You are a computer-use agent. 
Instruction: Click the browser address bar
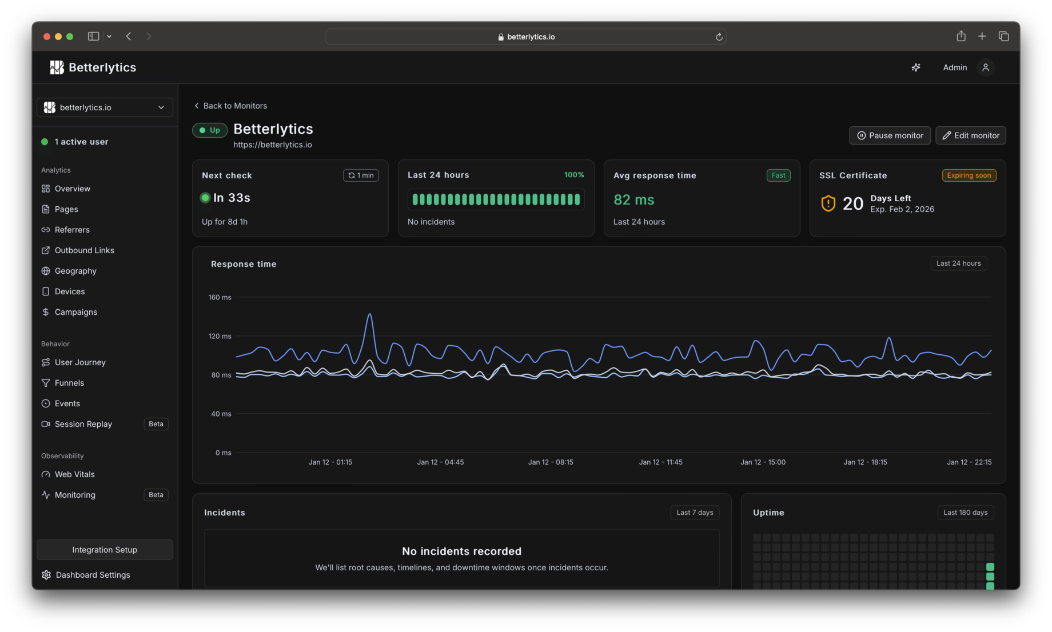[525, 37]
